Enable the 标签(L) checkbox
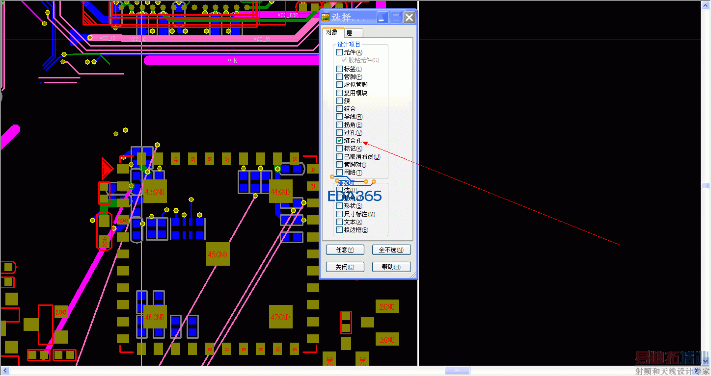The width and height of the screenshot is (711, 376). coord(340,69)
